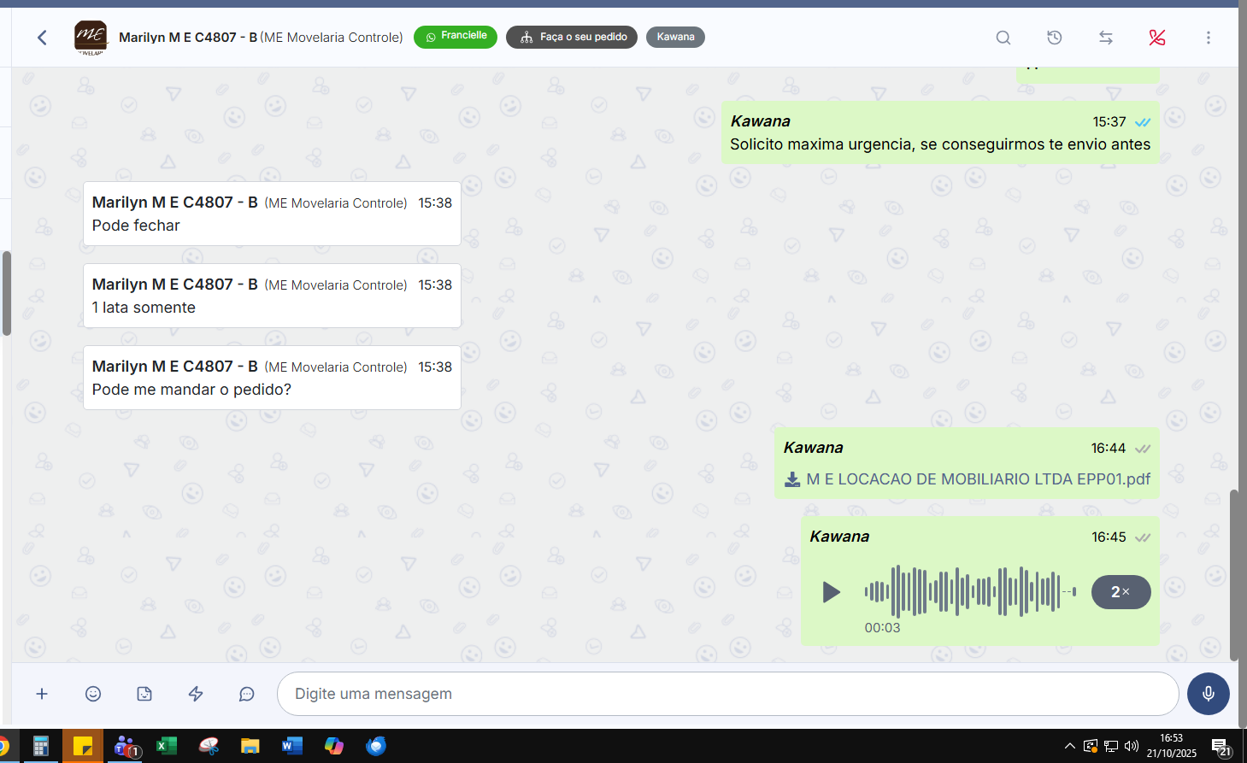
Task: Click the Kawana tag in header
Action: click(x=675, y=37)
